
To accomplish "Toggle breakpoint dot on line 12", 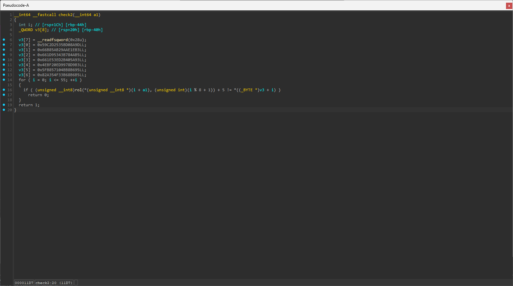I will tap(4, 70).
